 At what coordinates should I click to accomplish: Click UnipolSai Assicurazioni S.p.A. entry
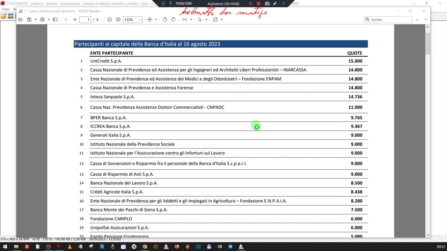pyautogui.click(x=119, y=228)
